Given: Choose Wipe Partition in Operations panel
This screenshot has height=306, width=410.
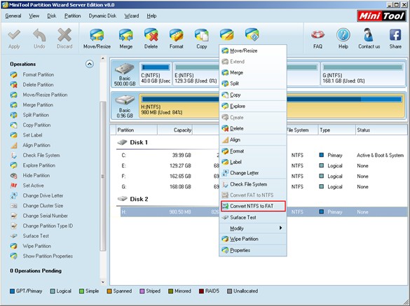Looking at the screenshot, I should pos(37,246).
